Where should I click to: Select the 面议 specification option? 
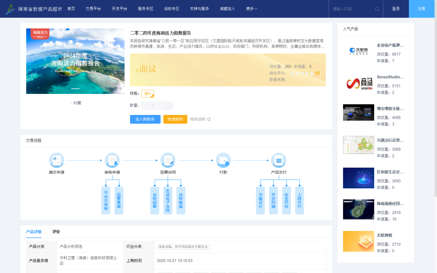(x=148, y=94)
